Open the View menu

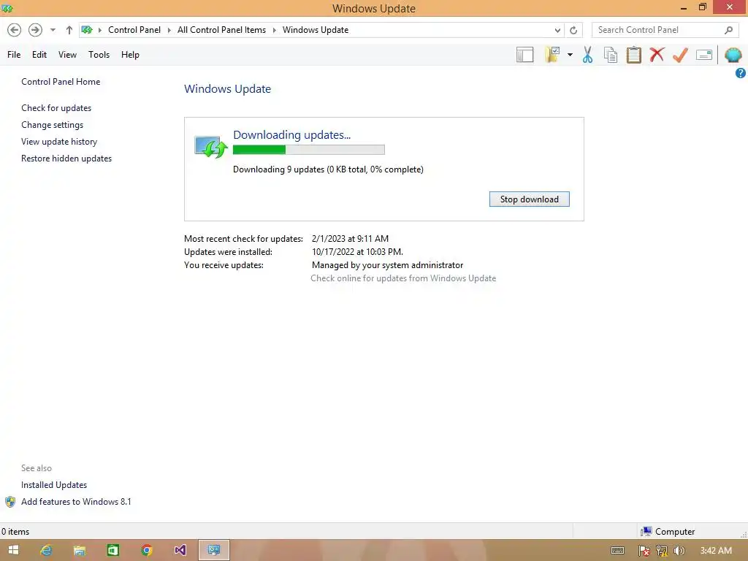point(67,55)
